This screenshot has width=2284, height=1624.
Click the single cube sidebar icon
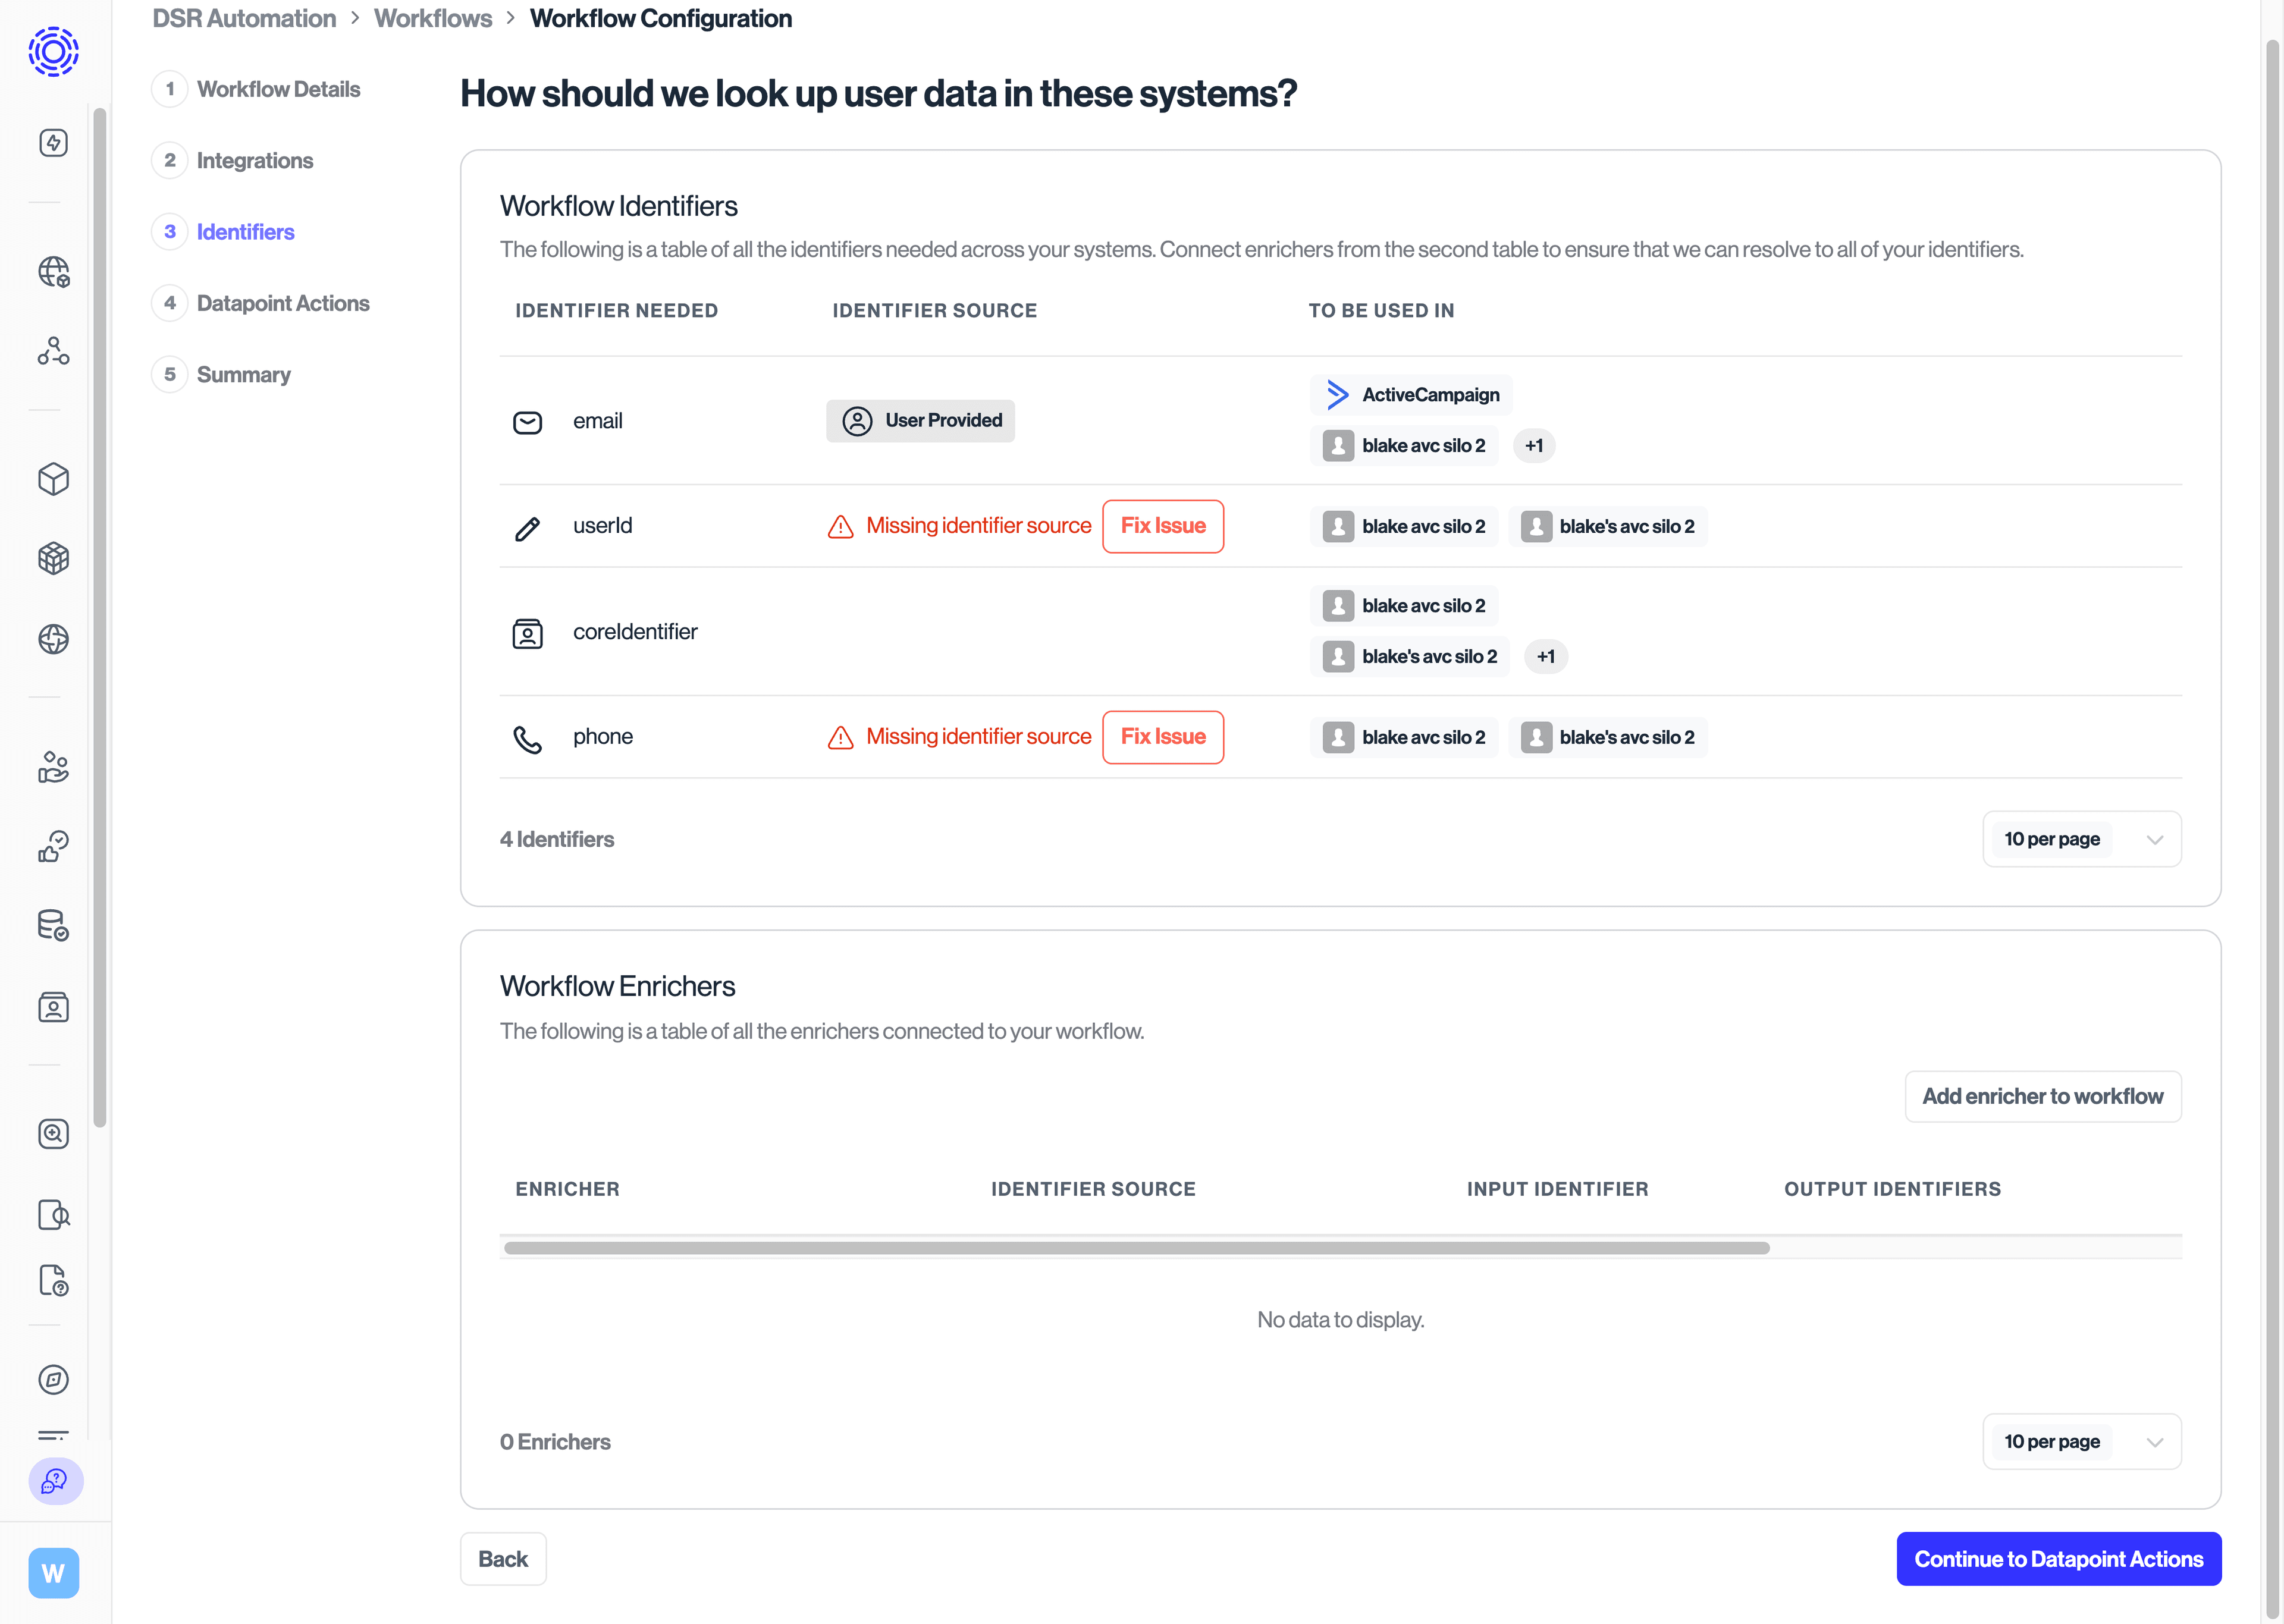[53, 479]
